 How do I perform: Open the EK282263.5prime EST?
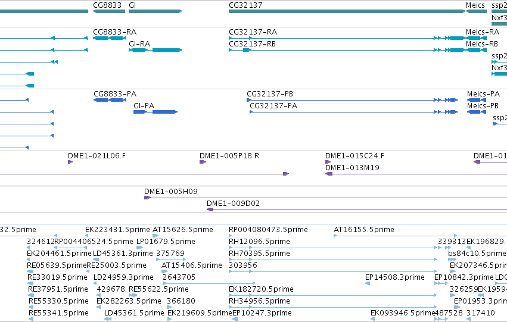tap(129, 301)
